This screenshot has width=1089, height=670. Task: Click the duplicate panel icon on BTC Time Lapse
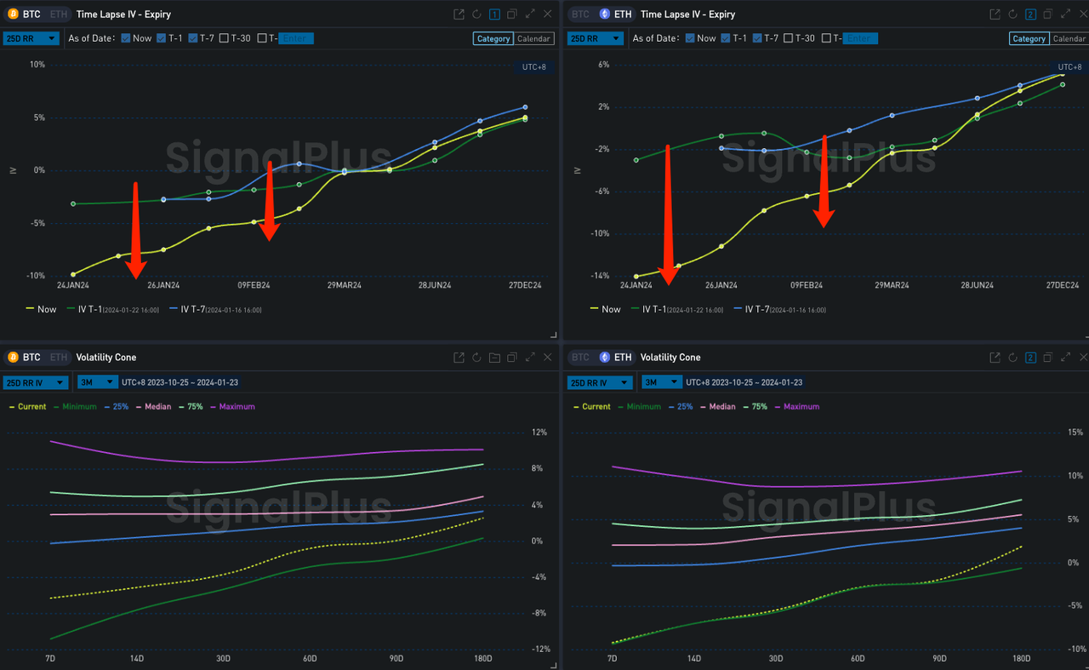click(512, 14)
